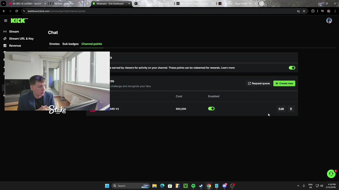Select the Channel points tab
339x190 pixels.
coord(92,44)
